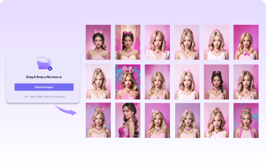
Task: Open the side-profile brunette portrait in a satin top
Action: 128,120
